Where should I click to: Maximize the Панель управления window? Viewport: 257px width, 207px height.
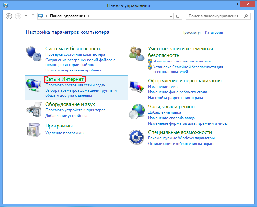point(236,4)
